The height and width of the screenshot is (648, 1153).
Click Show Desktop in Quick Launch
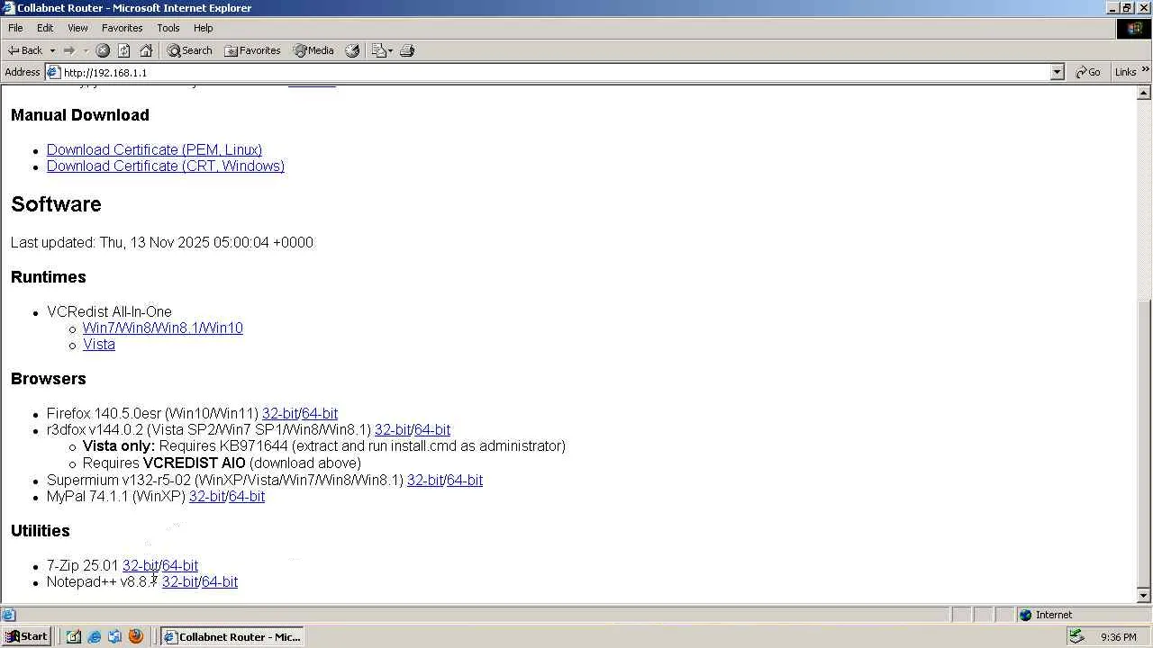(x=74, y=636)
